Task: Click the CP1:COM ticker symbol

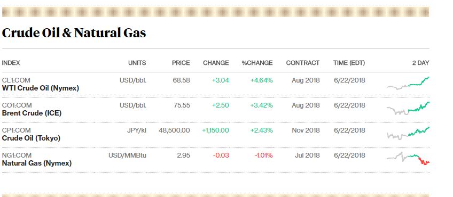Action: point(16,130)
